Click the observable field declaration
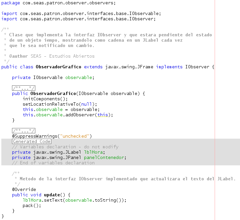 53,78
